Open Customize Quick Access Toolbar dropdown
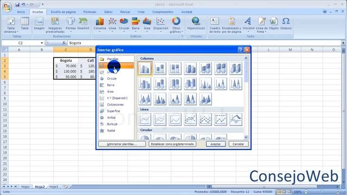This screenshot has height=195, width=347. point(42,4)
